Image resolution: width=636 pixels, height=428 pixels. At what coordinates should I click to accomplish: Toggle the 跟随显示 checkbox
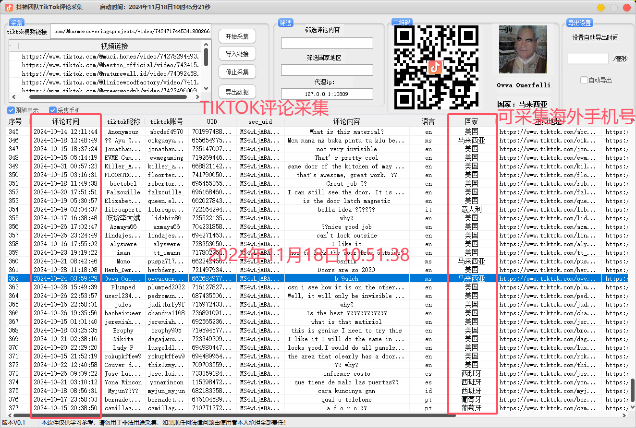tap(12, 110)
